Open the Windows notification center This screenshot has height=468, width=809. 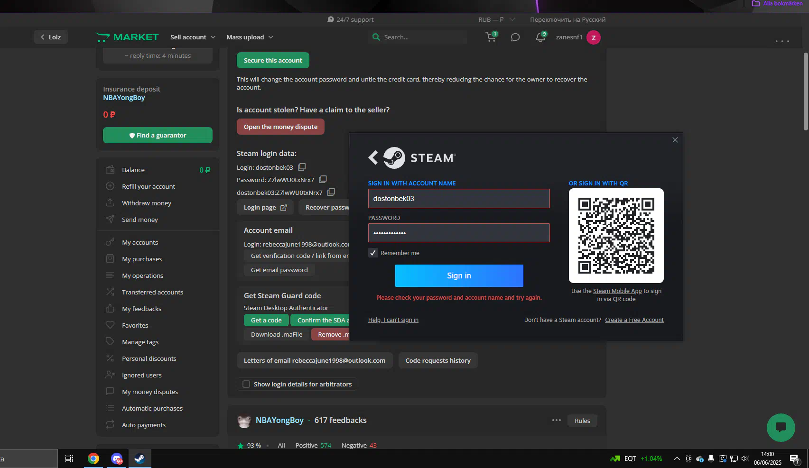pyautogui.click(x=795, y=459)
